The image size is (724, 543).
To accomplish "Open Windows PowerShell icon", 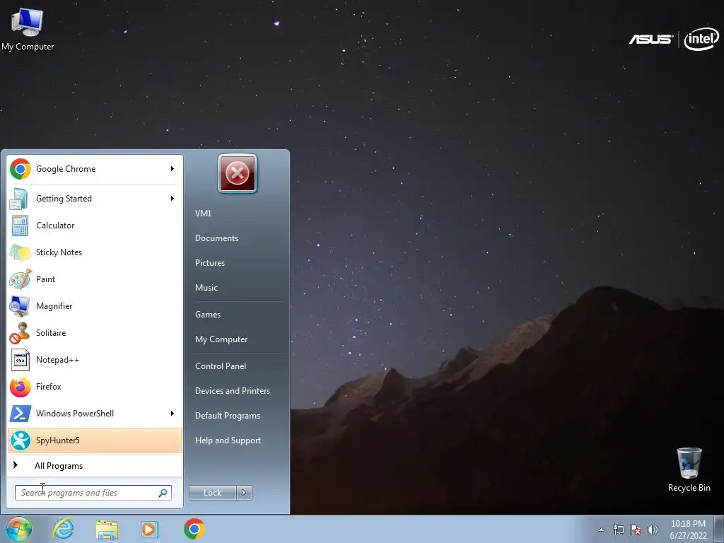I will (21, 414).
